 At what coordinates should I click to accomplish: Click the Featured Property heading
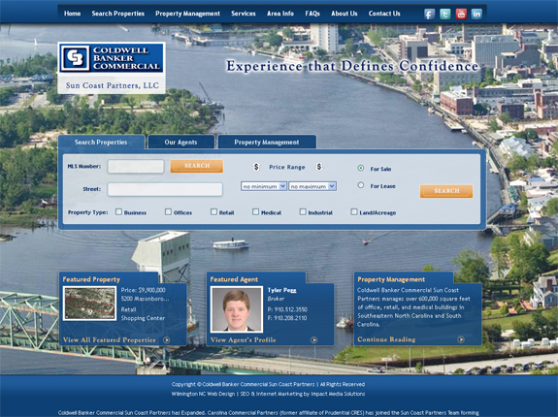pos(91,279)
